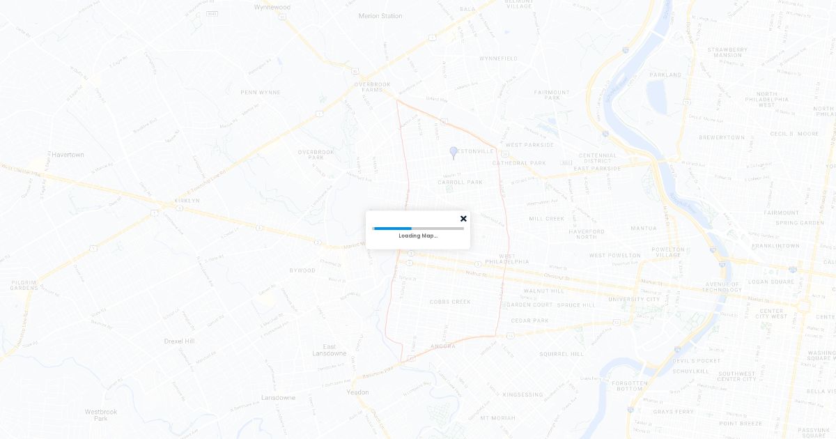The image size is (836, 439).
Task: Click the 'Lansdowne' map label
Action: (x=278, y=398)
